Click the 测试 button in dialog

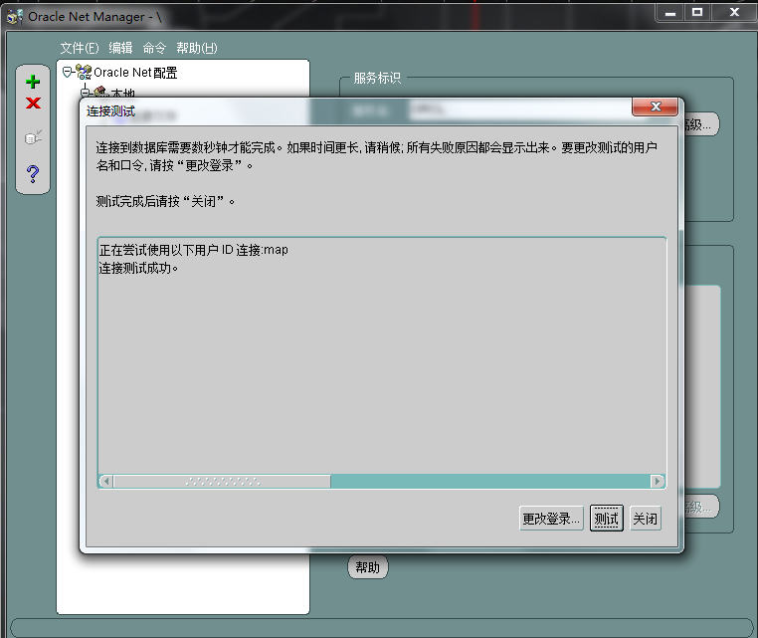pyautogui.click(x=606, y=519)
